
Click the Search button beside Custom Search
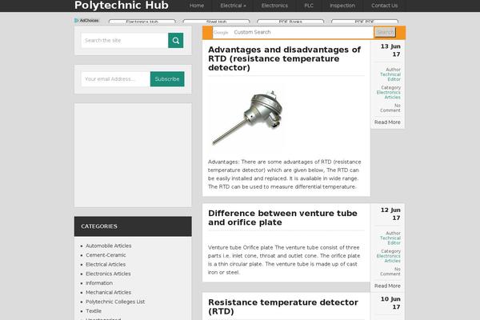tap(385, 32)
